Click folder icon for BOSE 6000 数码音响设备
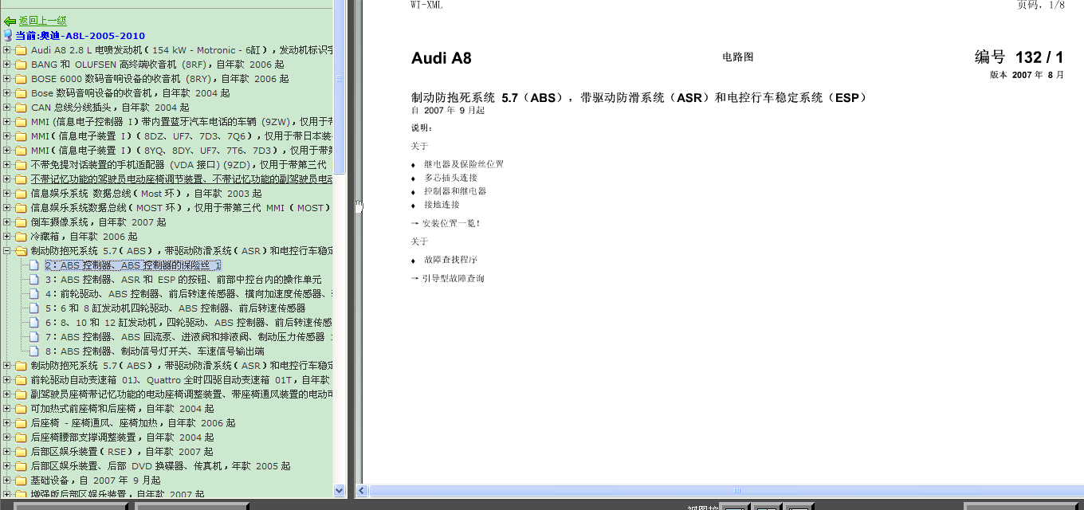 point(22,79)
